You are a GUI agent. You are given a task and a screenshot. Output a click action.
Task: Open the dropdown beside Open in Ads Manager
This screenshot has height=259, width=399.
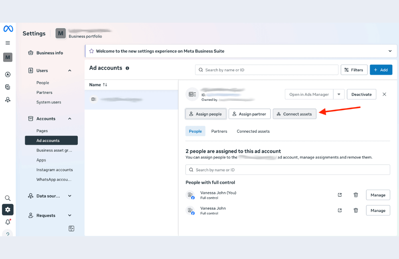pos(338,94)
